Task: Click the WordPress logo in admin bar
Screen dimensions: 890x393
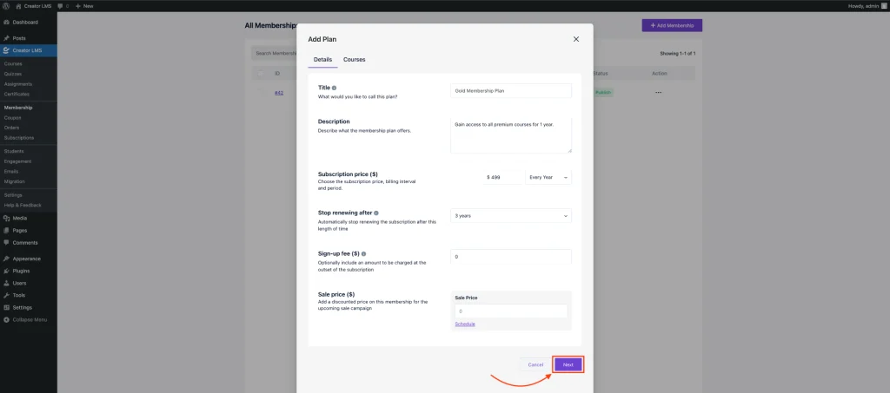Action: 6,6
